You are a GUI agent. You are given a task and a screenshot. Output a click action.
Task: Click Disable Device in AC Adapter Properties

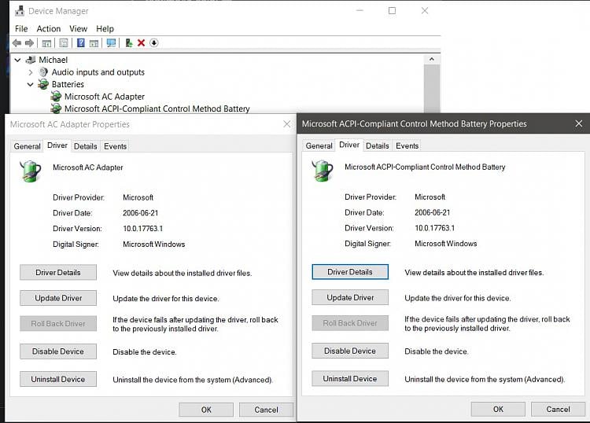[x=58, y=351]
